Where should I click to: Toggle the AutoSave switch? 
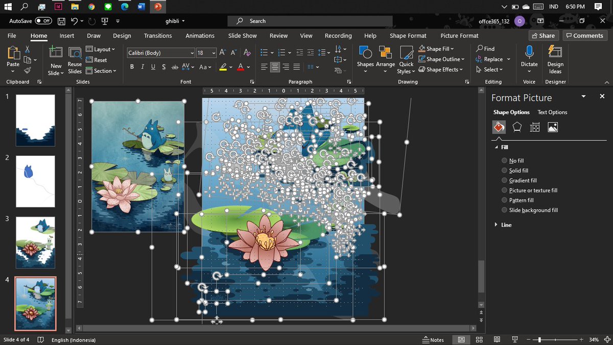(x=43, y=21)
